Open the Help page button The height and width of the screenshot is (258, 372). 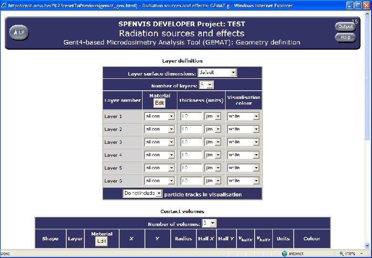[345, 37]
